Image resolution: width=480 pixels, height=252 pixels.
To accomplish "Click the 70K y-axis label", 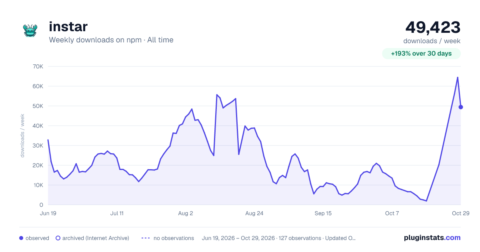I will (x=38, y=66).
